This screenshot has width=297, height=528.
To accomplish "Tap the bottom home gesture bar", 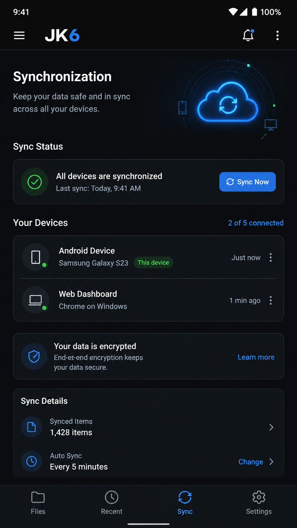I will 148,524.
